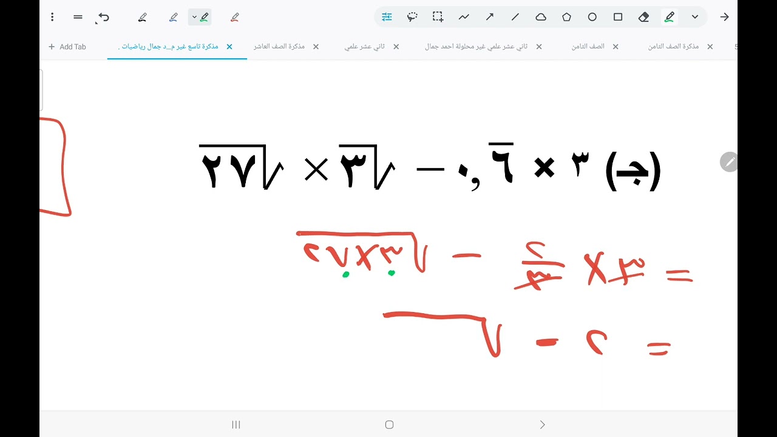Choose the cloud shape tool
Viewport: 777px width, 437px height.
tap(541, 17)
